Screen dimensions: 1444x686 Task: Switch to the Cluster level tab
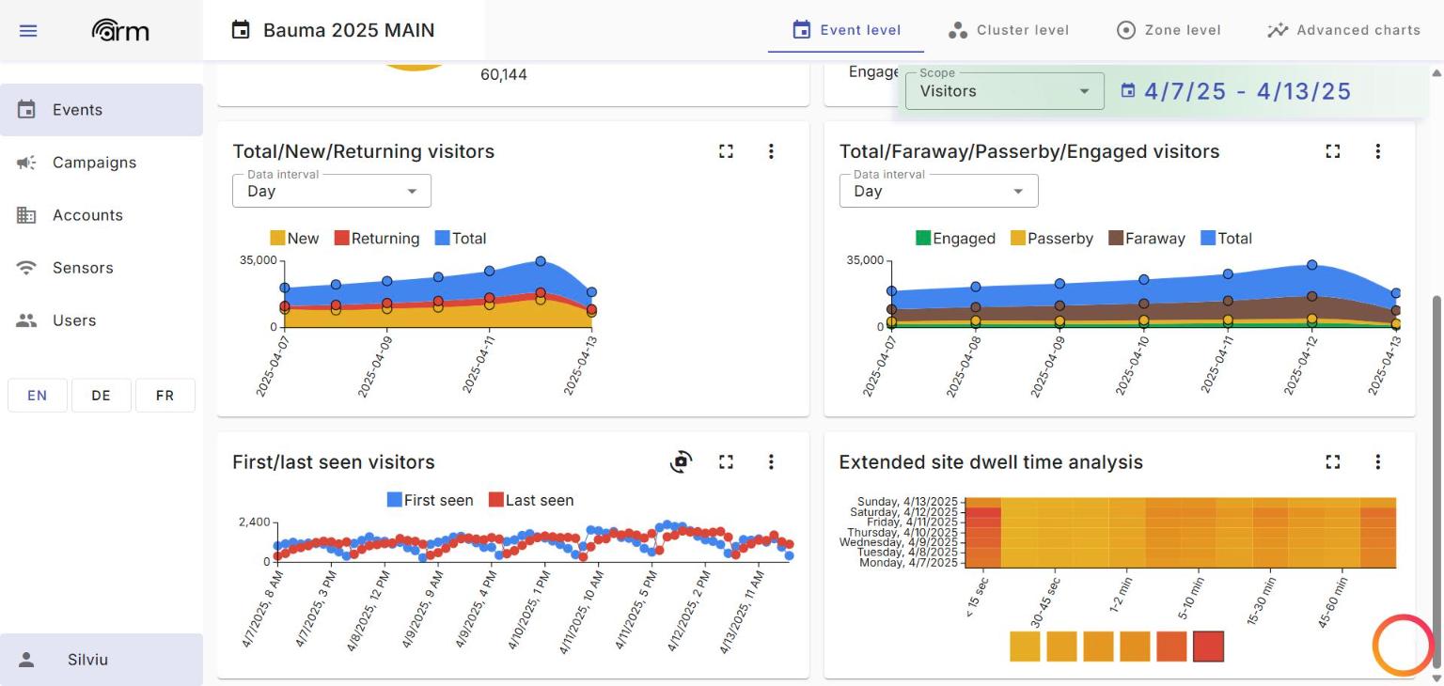[x=1008, y=30]
